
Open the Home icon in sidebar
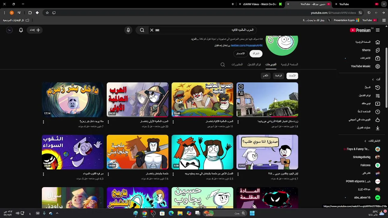(x=378, y=42)
